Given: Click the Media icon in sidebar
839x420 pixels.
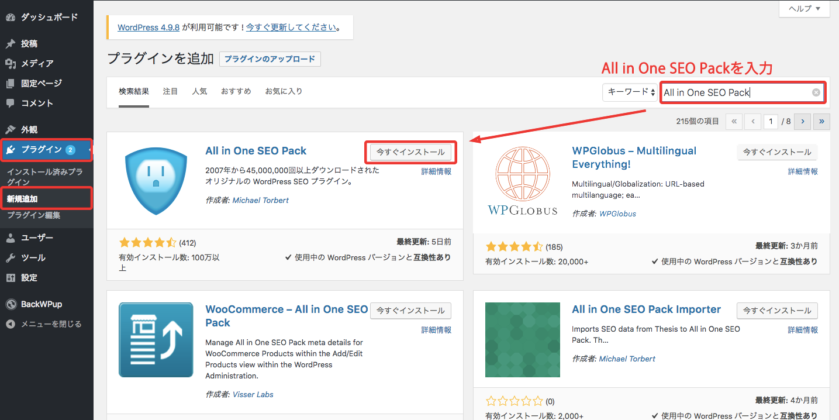Looking at the screenshot, I should coord(11,64).
